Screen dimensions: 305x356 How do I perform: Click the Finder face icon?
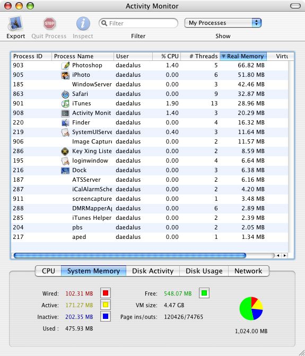[65, 122]
